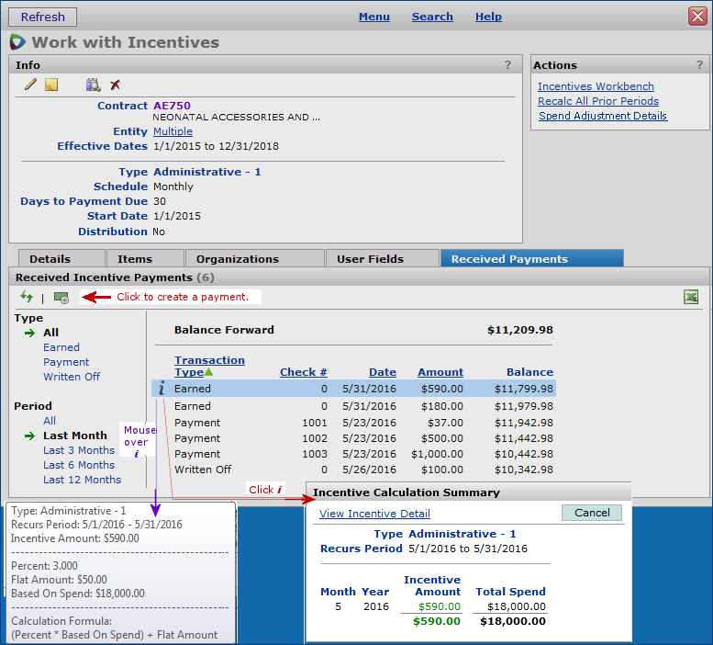713x645 pixels.
Task: Click the pencil edit icon in Info
Action: [x=30, y=85]
